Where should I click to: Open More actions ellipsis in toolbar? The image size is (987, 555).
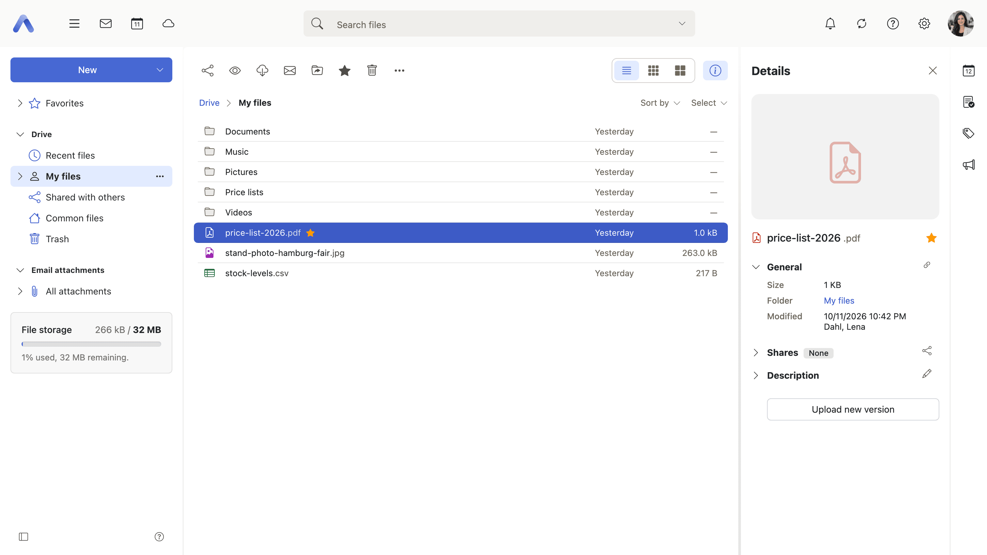tap(399, 71)
